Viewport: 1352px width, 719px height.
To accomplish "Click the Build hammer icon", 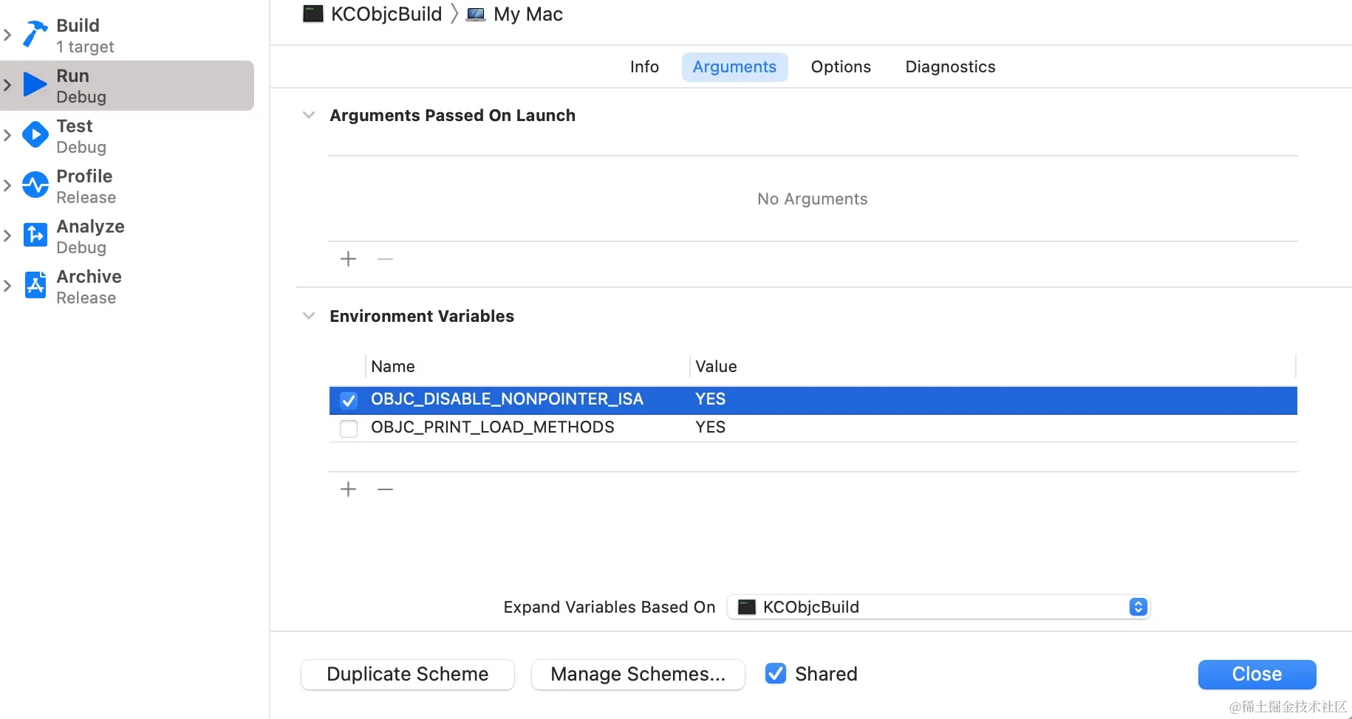I will point(35,34).
